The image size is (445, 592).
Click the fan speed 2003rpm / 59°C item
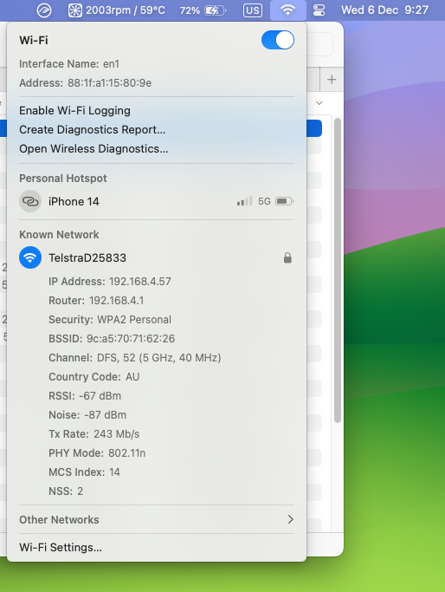click(116, 10)
